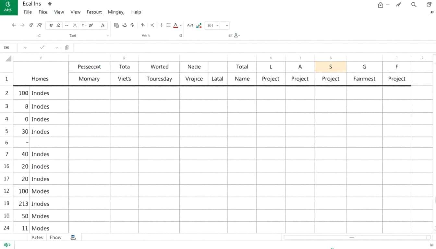Select row header 19
This screenshot has height=249, width=436.
(x=6, y=203)
